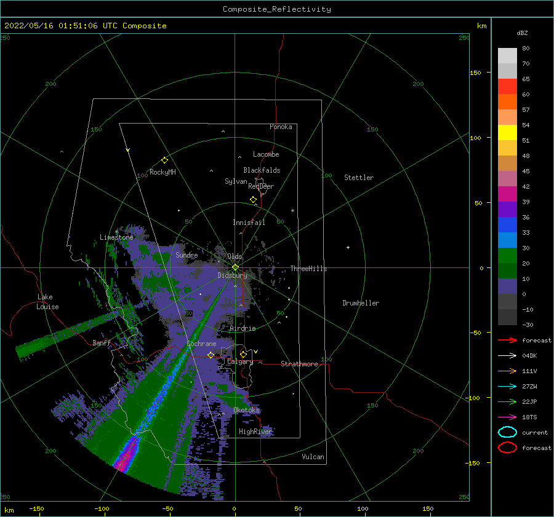Image resolution: width=554 pixels, height=517 pixels.
Task: Click the asterisk marker above Limestone
Action: (x=116, y=232)
